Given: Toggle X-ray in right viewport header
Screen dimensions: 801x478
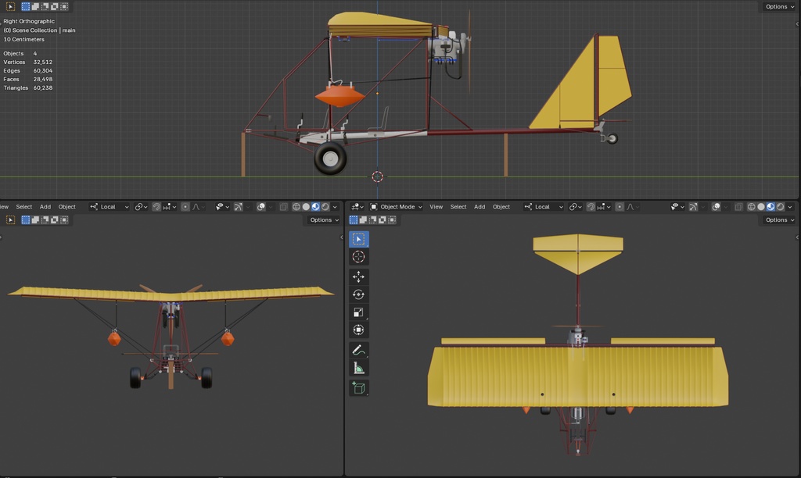Looking at the screenshot, I should click(738, 207).
